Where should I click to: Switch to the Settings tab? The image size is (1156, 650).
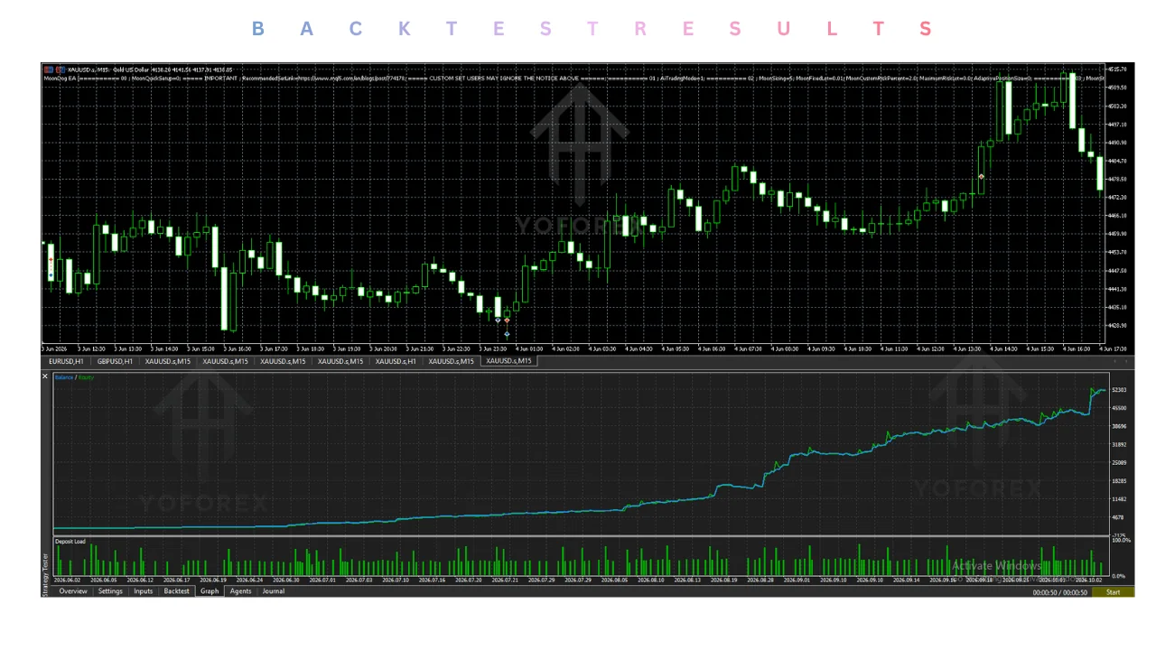pyautogui.click(x=110, y=591)
